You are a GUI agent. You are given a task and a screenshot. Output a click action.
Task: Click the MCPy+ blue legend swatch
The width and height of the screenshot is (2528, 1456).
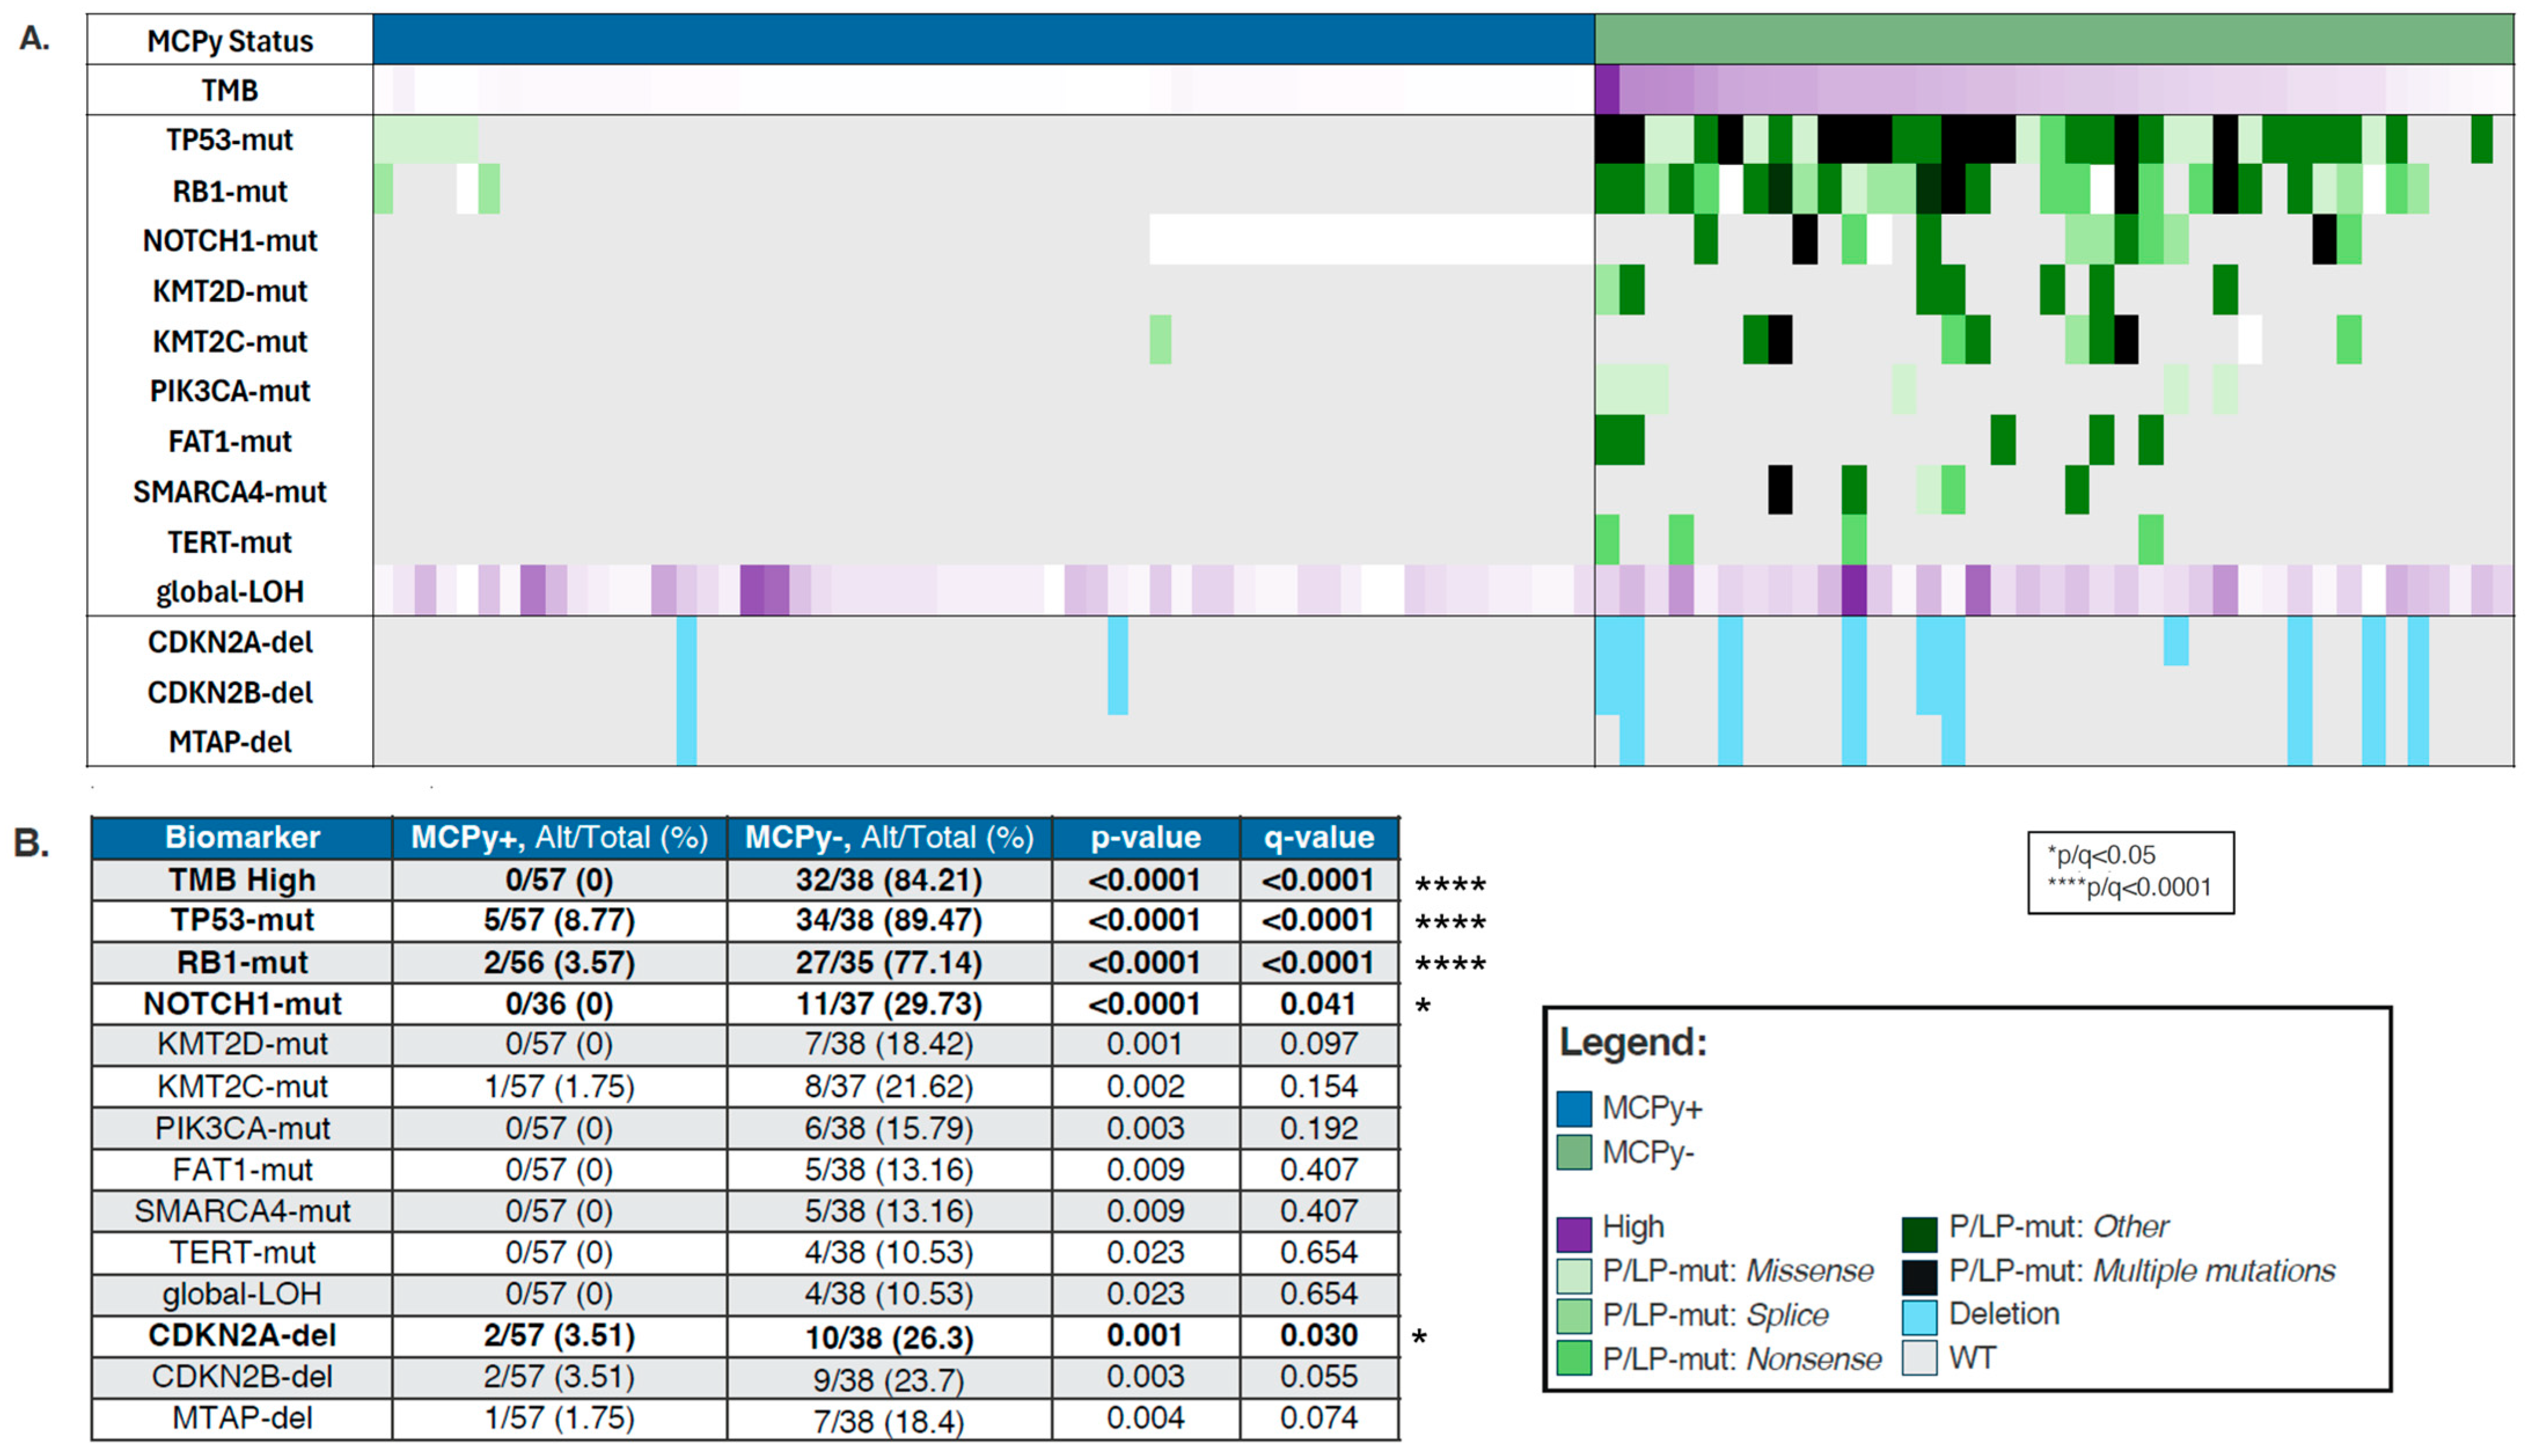(1573, 1109)
